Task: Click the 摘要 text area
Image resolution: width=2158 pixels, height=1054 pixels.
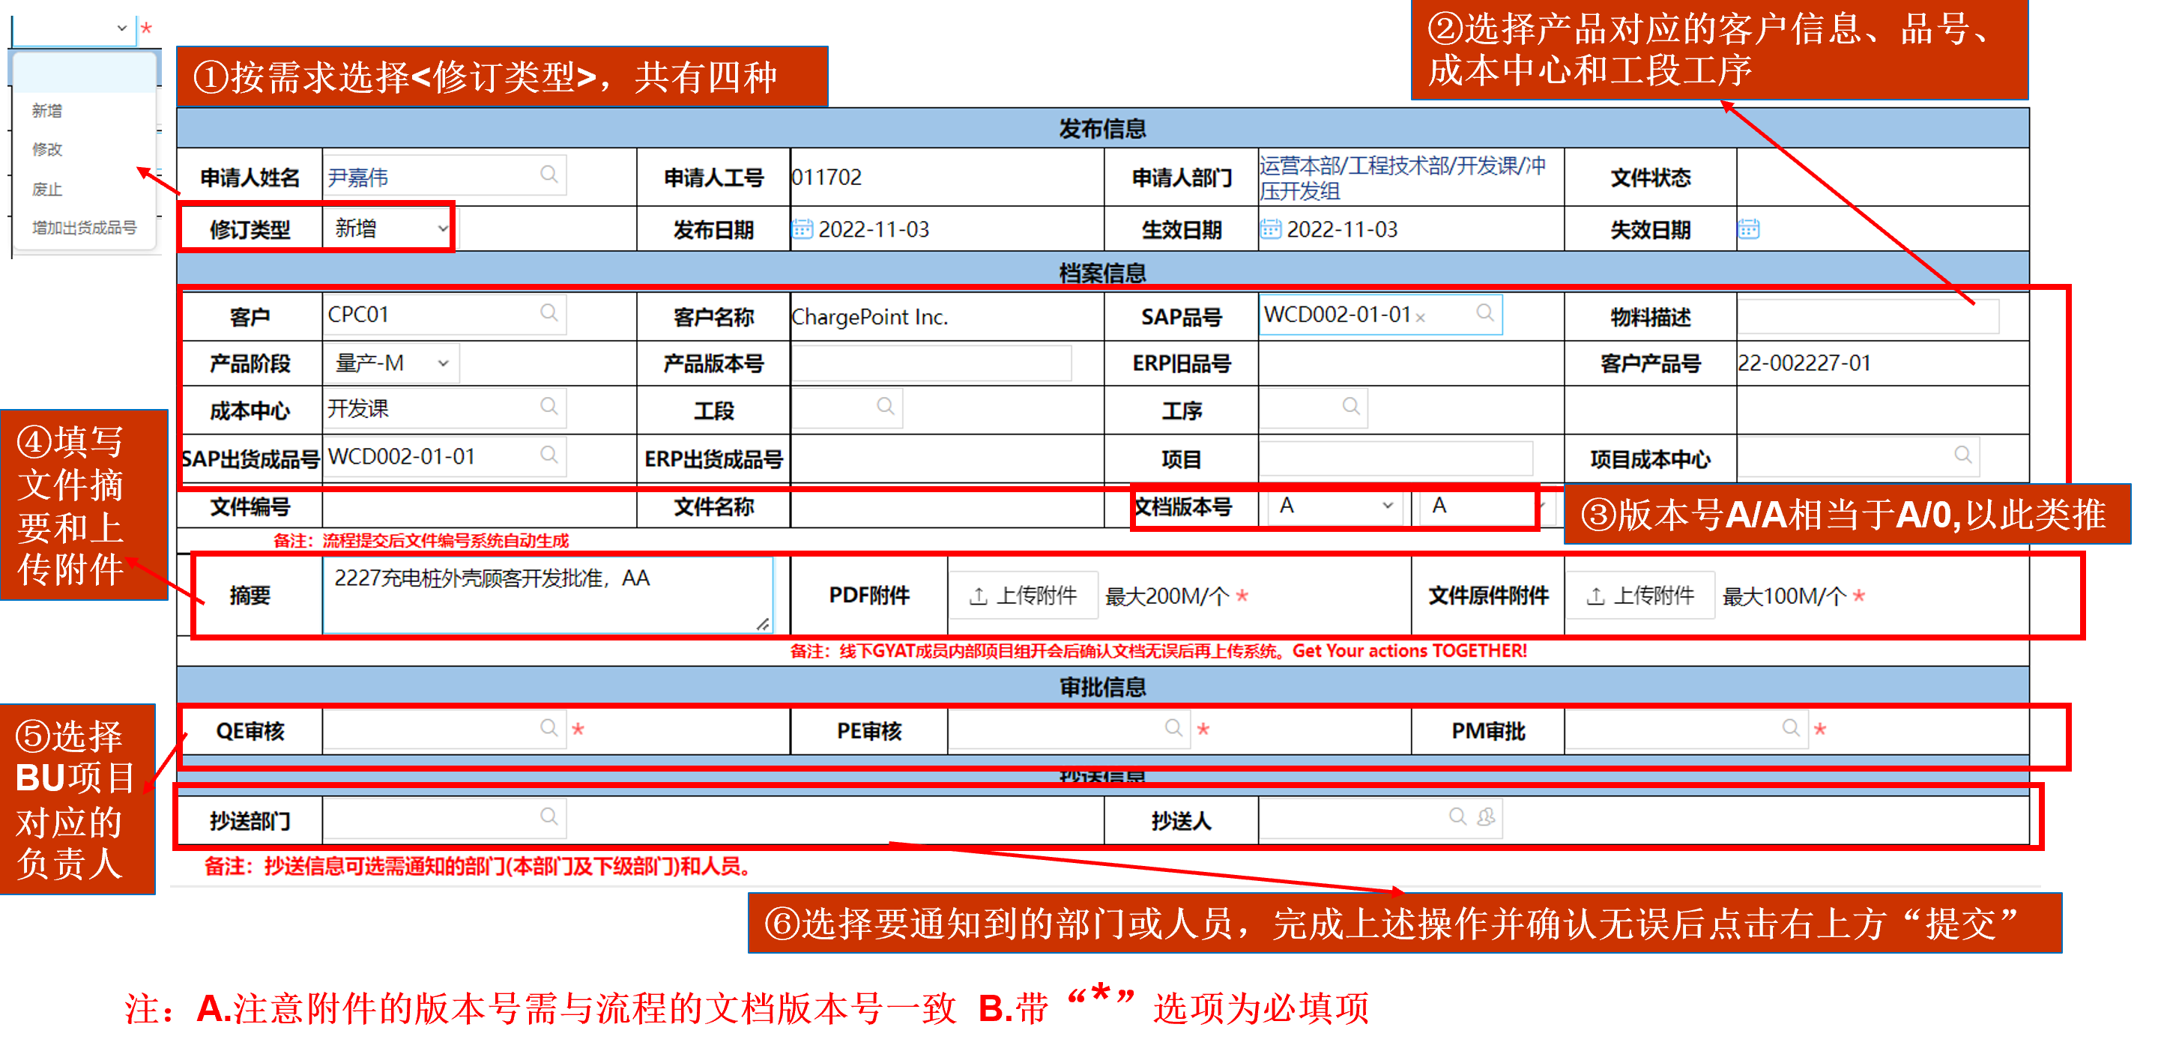Action: 548,595
